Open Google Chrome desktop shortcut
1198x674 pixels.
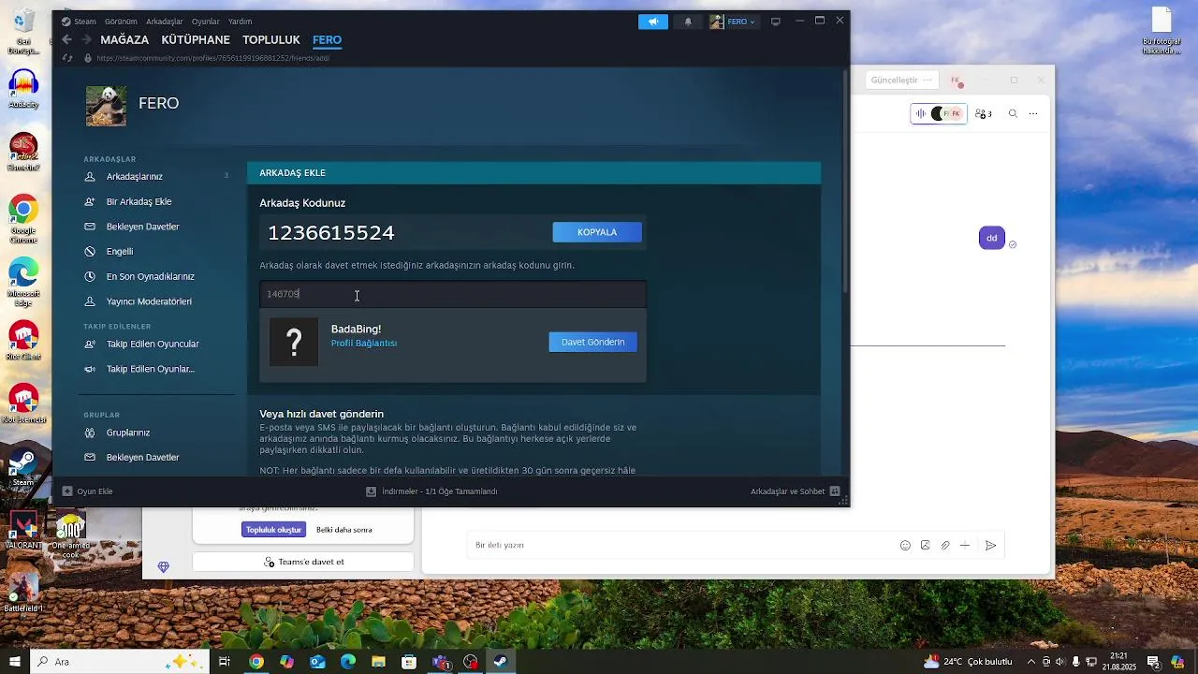coord(23,220)
